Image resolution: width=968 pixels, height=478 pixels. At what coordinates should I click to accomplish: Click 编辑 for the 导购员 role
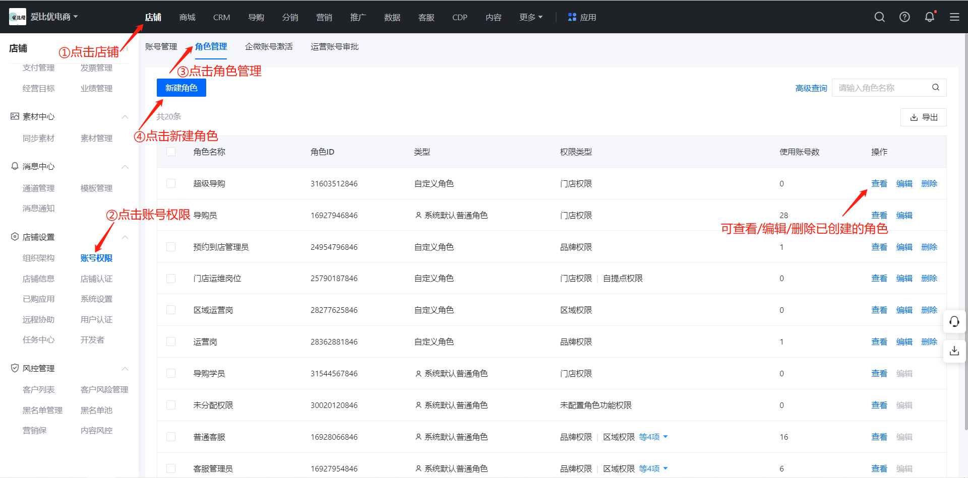(x=904, y=215)
